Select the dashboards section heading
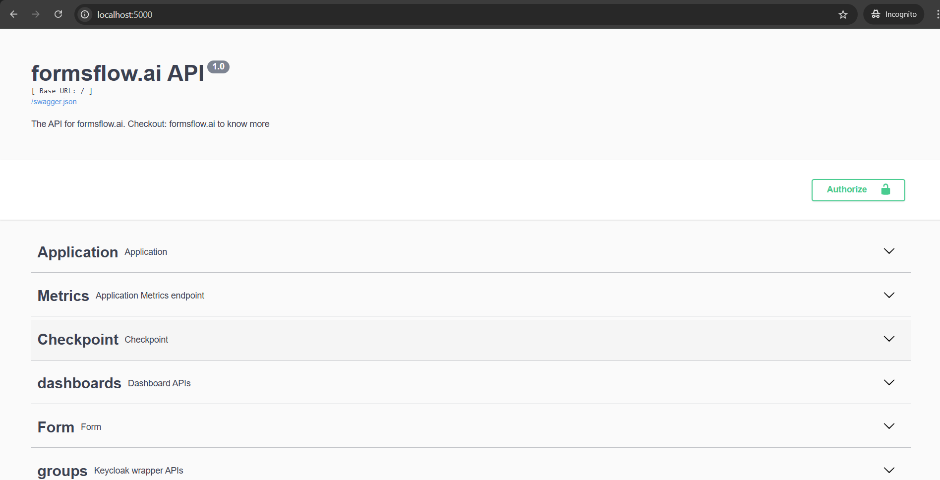 point(79,383)
